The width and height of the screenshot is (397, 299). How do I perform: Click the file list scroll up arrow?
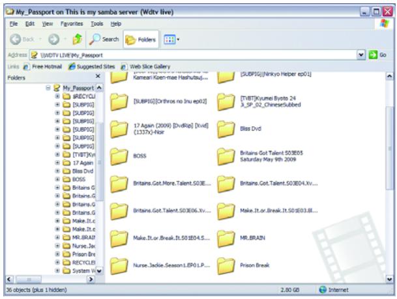tap(389, 76)
